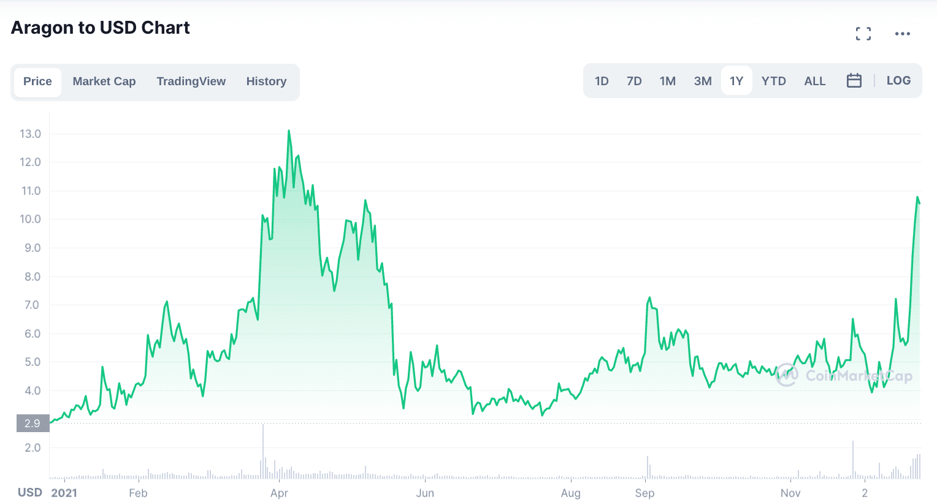Open the three-dots more options menu
Screen dimensions: 937x502
coord(902,34)
